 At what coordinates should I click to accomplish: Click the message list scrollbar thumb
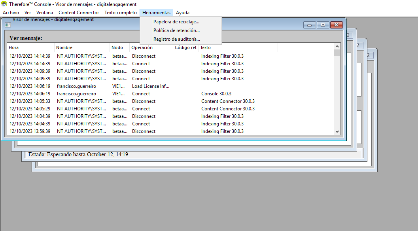point(337,53)
